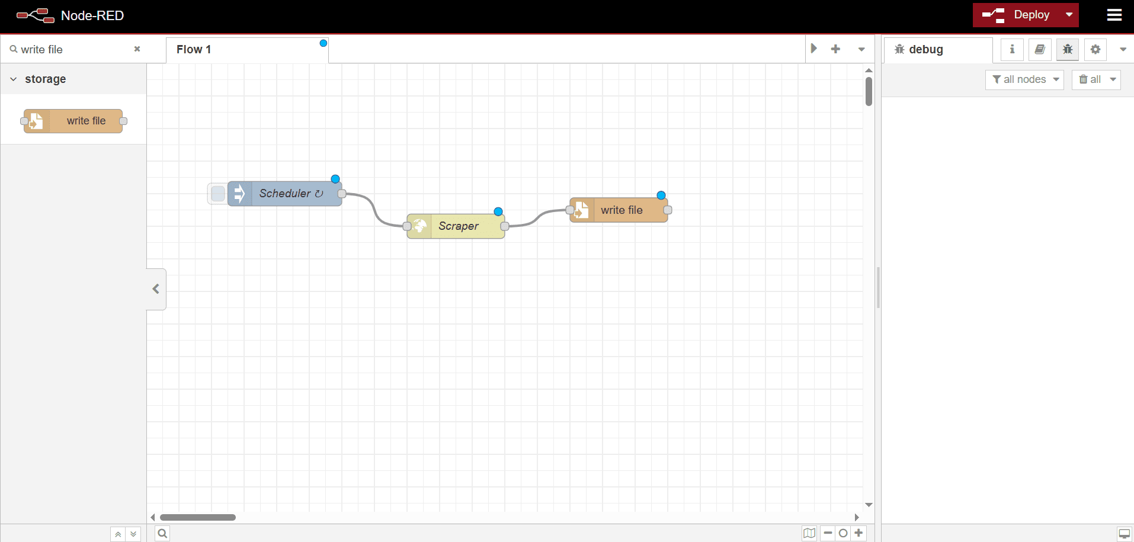The height and width of the screenshot is (542, 1134).
Task: Open configuration nodes gear panel
Action: (1095, 49)
